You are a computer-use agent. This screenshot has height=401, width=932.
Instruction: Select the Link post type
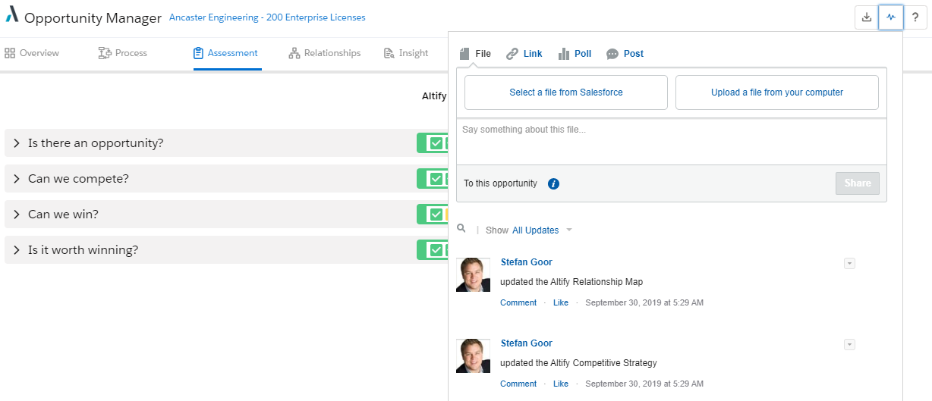524,54
